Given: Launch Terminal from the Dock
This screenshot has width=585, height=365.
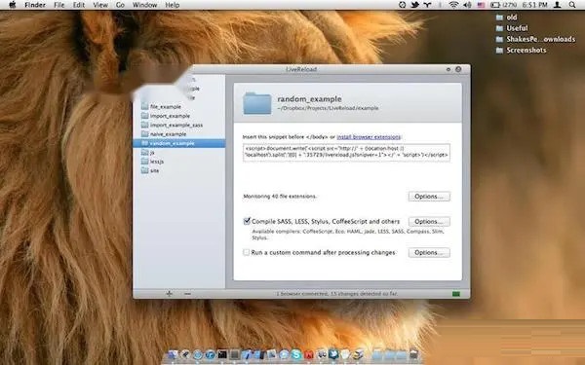Looking at the screenshot, I should [222, 354].
